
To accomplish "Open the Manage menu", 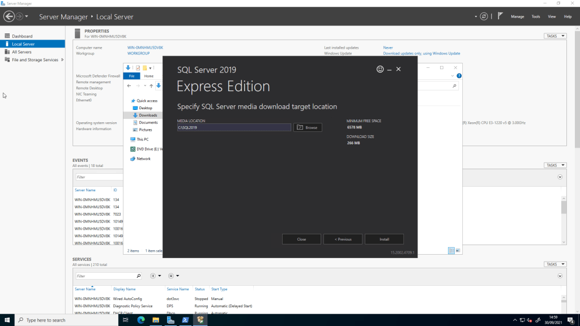I will click(517, 17).
